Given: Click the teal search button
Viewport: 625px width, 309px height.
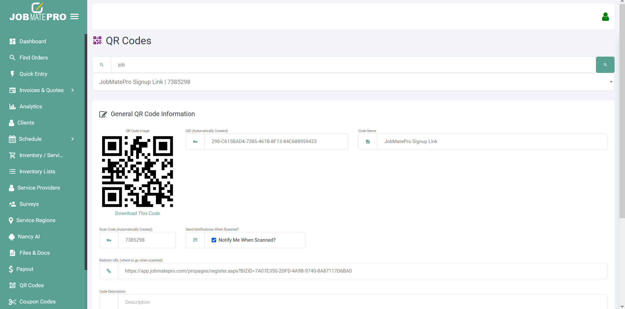Looking at the screenshot, I should click(x=605, y=65).
